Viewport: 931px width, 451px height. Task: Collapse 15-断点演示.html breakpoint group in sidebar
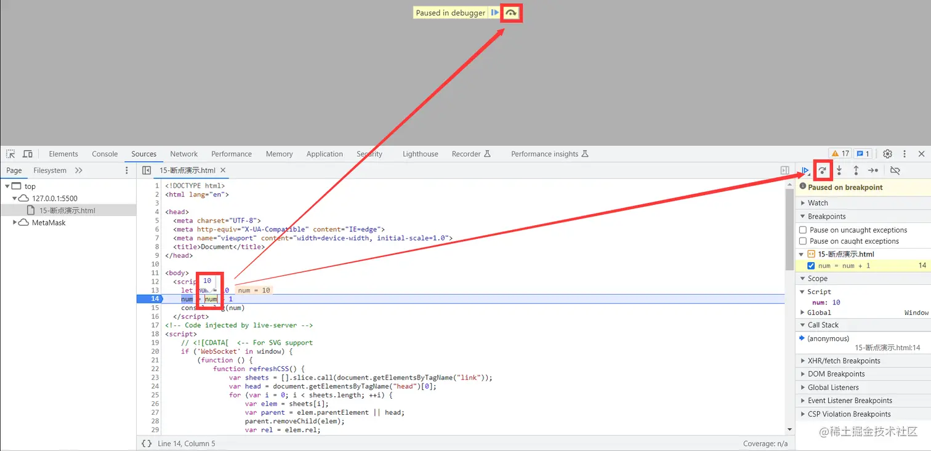(802, 254)
